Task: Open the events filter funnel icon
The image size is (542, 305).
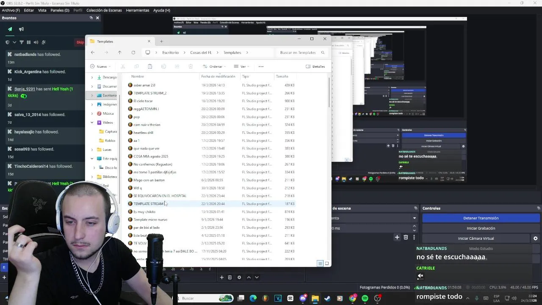Action: click(x=22, y=42)
